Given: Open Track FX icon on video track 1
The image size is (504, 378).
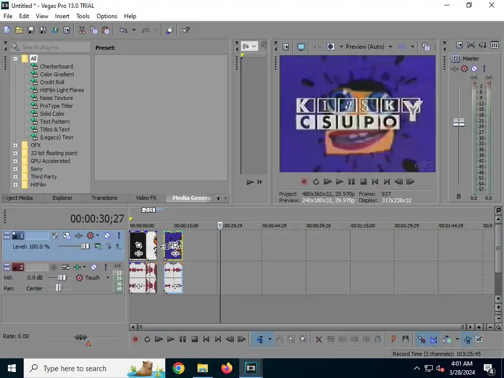Looking at the screenshot, I should click(78, 236).
